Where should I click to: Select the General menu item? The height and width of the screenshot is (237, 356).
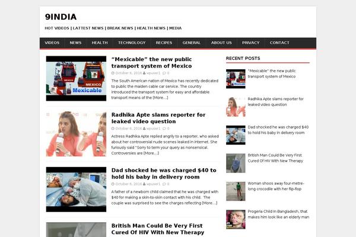pos(192,43)
